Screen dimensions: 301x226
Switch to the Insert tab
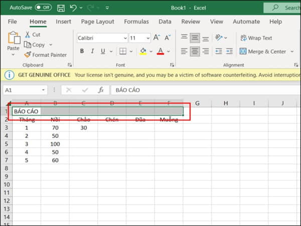click(x=63, y=22)
